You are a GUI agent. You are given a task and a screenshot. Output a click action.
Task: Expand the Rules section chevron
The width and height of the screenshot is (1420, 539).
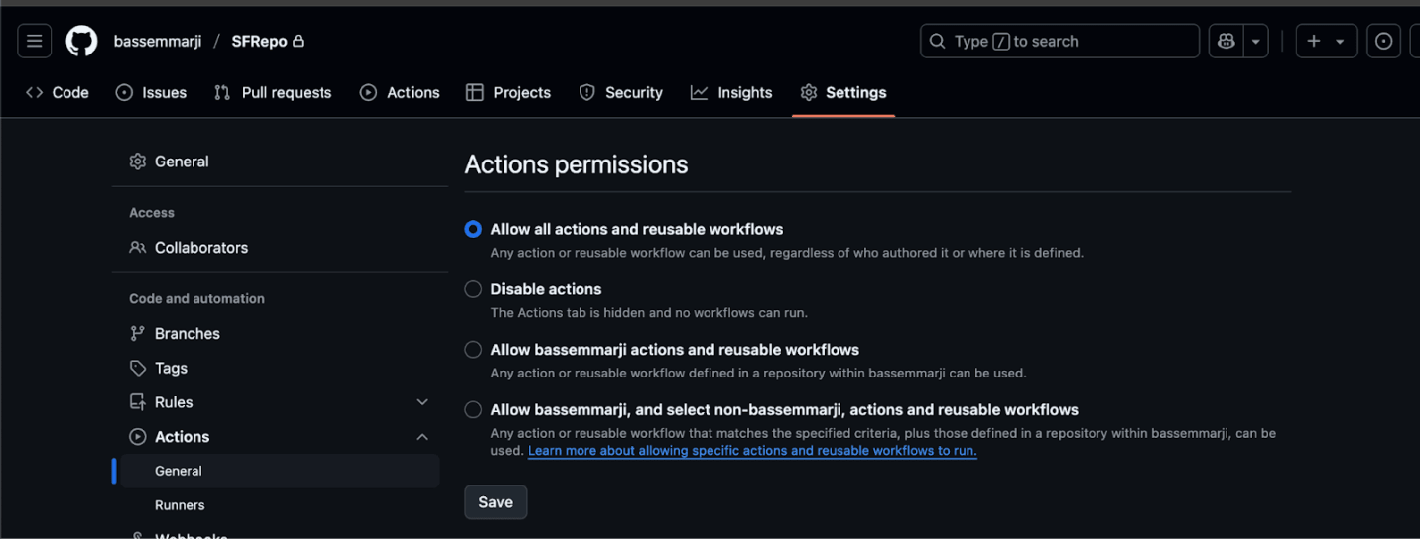pos(422,402)
